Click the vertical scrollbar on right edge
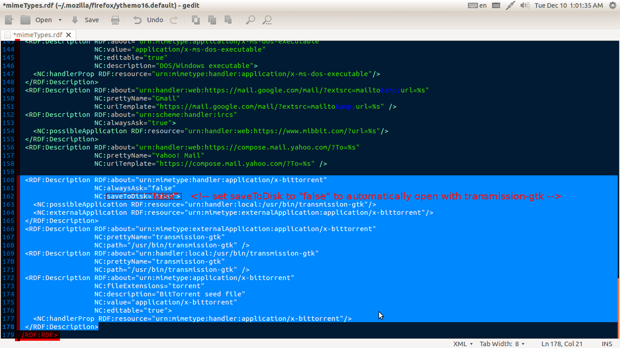This screenshot has width=620, height=348. pyautogui.click(x=619, y=181)
